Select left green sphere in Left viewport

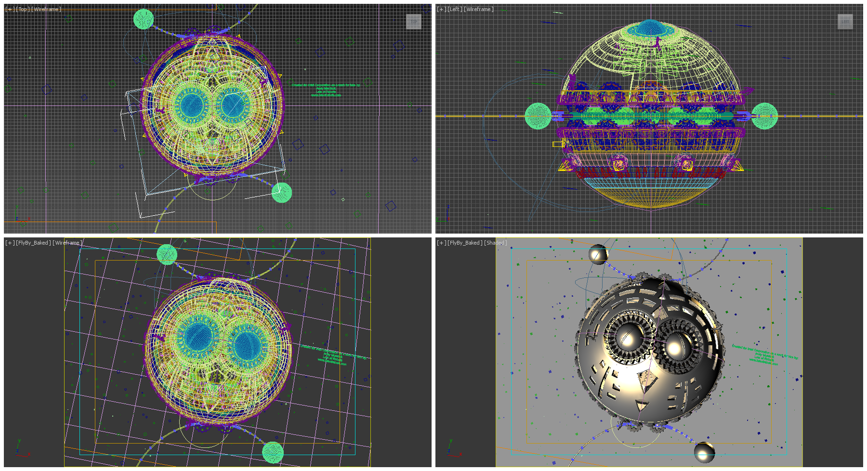pos(538,116)
